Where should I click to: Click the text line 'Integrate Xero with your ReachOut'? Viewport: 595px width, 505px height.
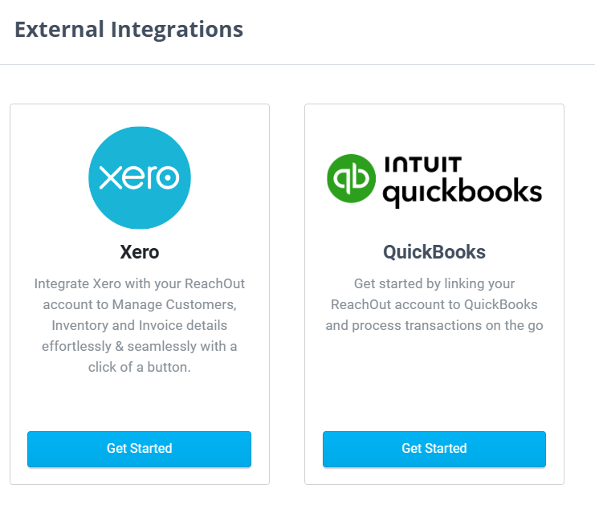point(140,283)
